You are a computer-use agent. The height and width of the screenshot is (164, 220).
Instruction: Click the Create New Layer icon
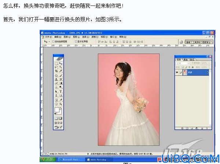[202, 128]
